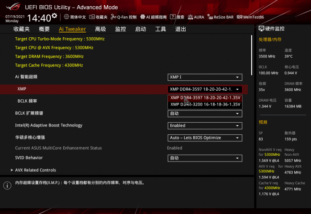
Task: Click the 07/19/2021 date text
Action: coord(15,17)
